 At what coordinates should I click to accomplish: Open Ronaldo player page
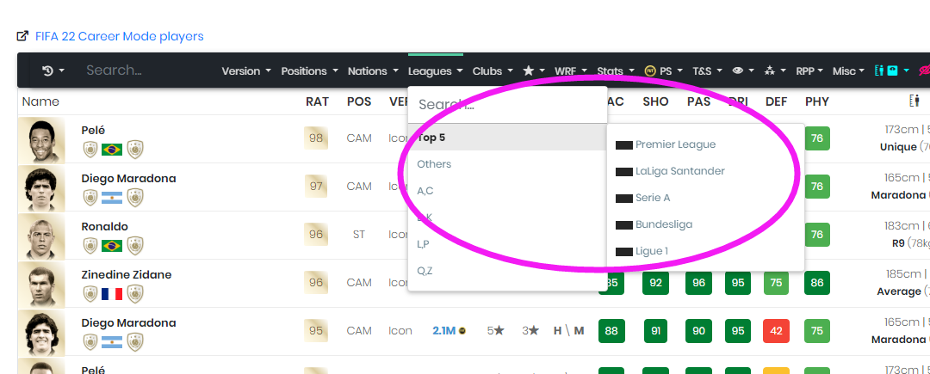point(104,227)
